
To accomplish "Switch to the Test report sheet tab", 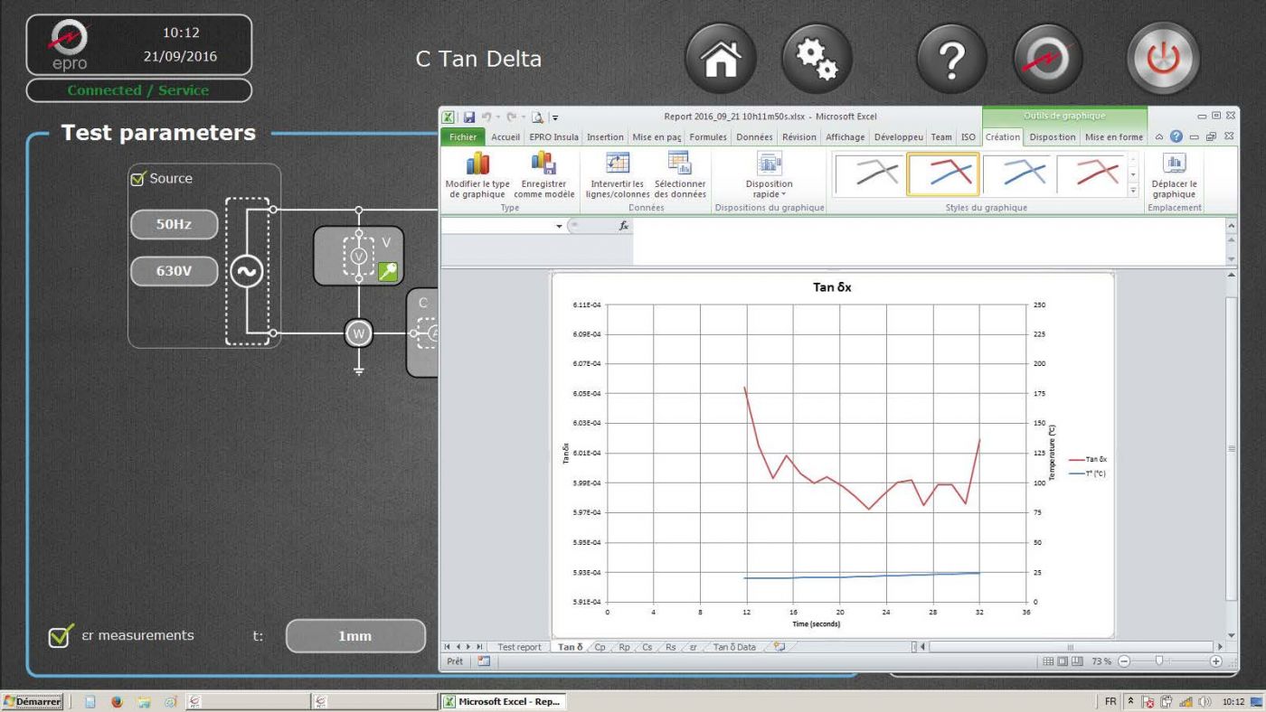I will [519, 647].
